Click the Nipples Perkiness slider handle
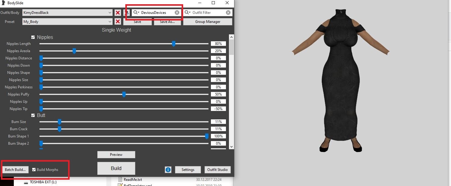 (x=41, y=87)
